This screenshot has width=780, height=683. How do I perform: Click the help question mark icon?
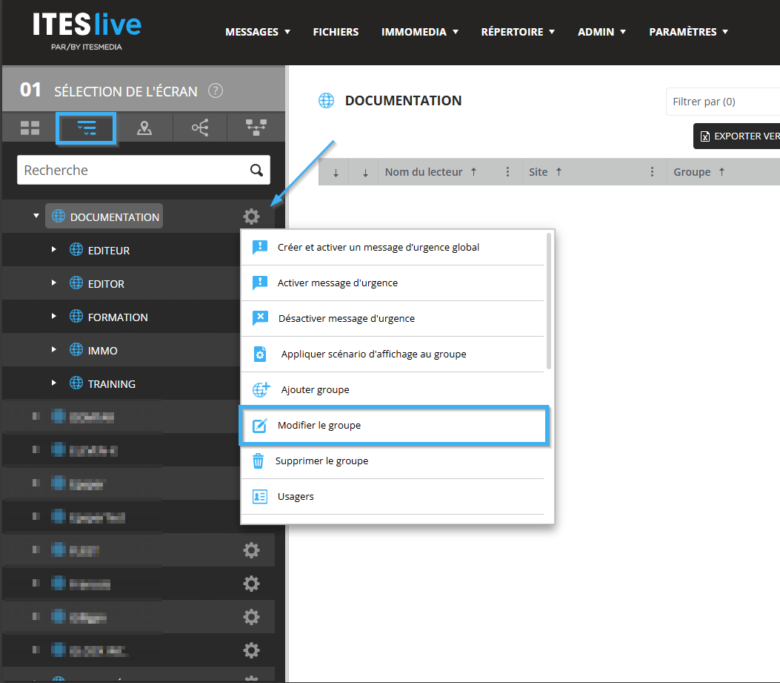[x=216, y=91]
